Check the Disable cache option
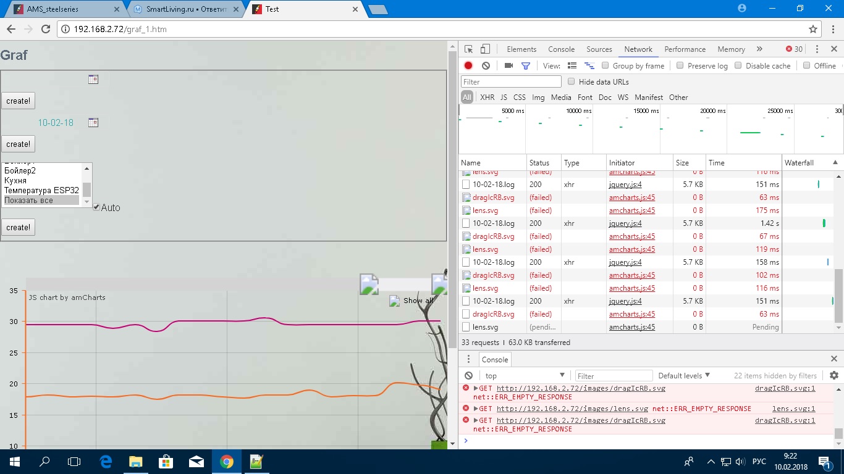The image size is (844, 474). 738,66
